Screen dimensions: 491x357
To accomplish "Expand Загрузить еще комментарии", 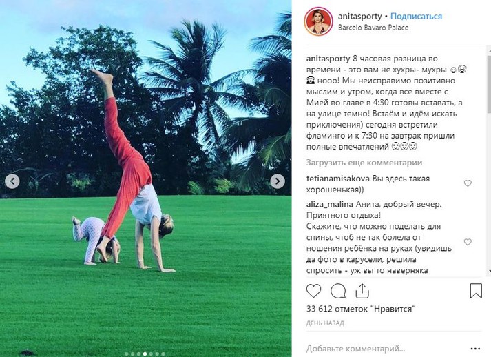I will (364, 163).
